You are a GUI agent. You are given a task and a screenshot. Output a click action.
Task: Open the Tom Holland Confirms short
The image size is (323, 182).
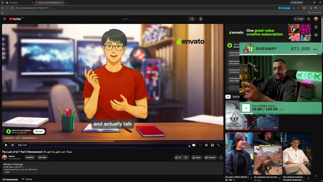[297, 153]
